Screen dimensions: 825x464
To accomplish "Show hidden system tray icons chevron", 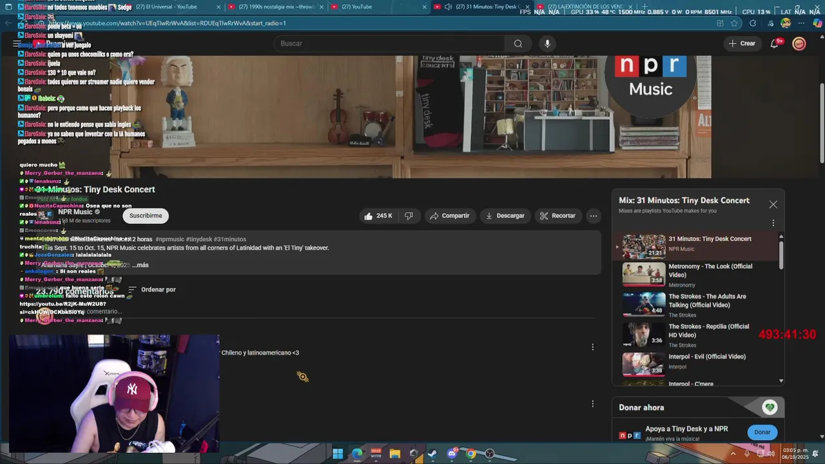I will [732, 454].
